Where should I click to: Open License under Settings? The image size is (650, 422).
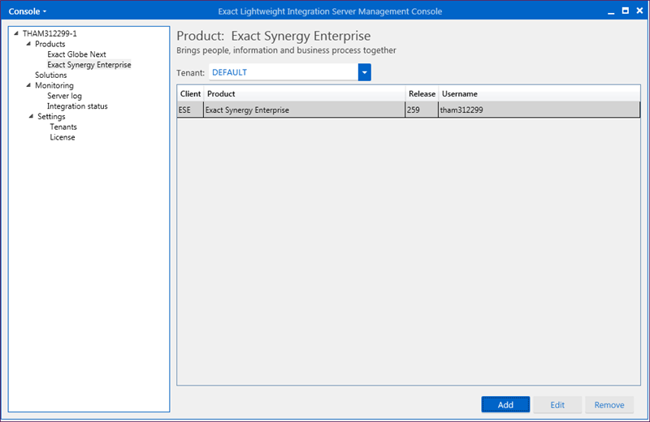point(63,137)
